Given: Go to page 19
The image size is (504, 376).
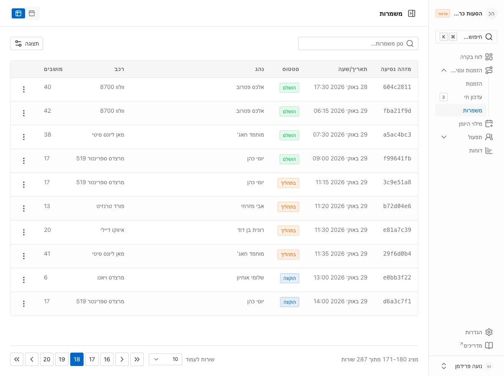Looking at the screenshot, I should click(x=62, y=359).
